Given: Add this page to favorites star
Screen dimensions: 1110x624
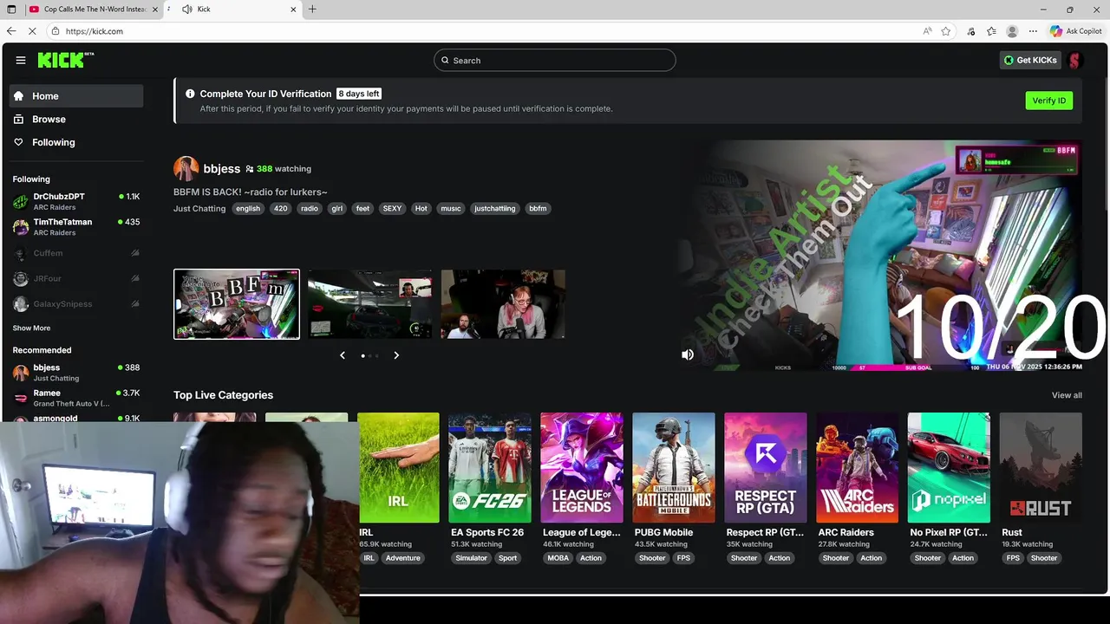Looking at the screenshot, I should pyautogui.click(x=946, y=31).
